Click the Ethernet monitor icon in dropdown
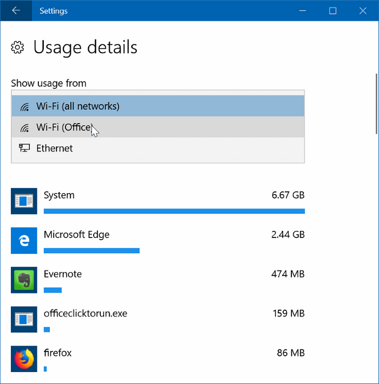The height and width of the screenshot is (384, 379). (24, 148)
